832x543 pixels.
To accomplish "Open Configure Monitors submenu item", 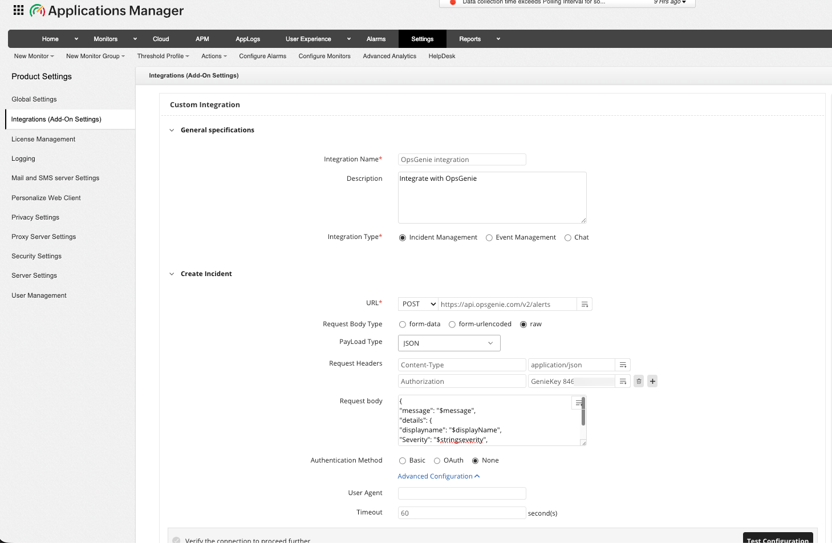I will click(324, 56).
